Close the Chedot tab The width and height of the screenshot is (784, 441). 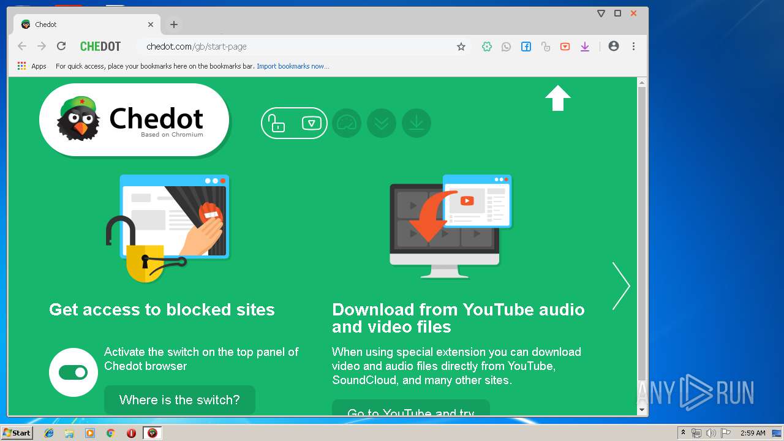(x=151, y=24)
